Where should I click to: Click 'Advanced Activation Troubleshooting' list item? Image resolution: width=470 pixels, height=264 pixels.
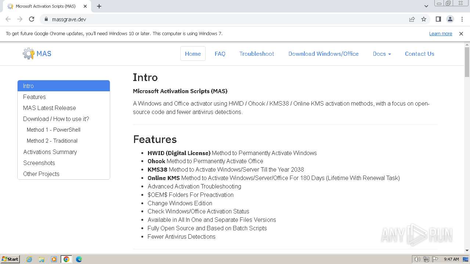[194, 186]
